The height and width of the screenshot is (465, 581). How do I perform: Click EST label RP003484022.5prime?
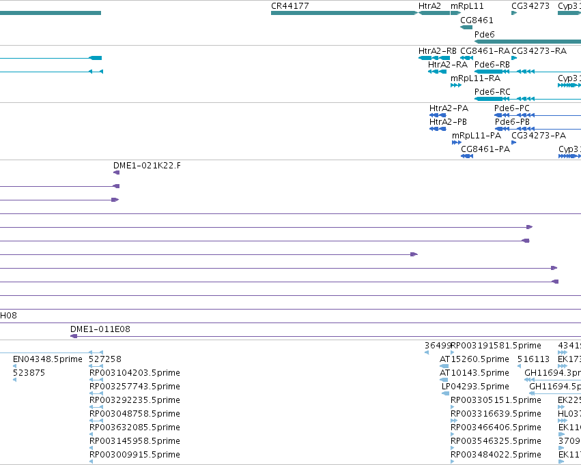coord(496,455)
